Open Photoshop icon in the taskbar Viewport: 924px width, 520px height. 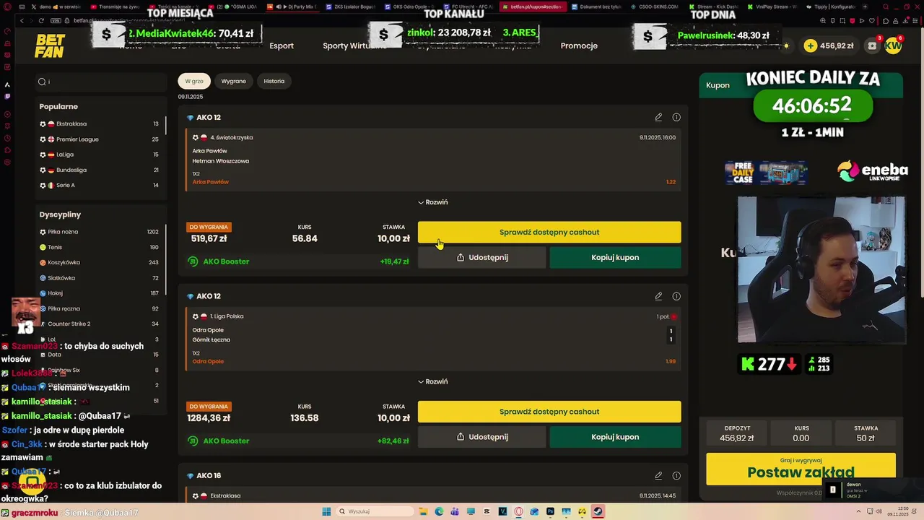point(551,511)
